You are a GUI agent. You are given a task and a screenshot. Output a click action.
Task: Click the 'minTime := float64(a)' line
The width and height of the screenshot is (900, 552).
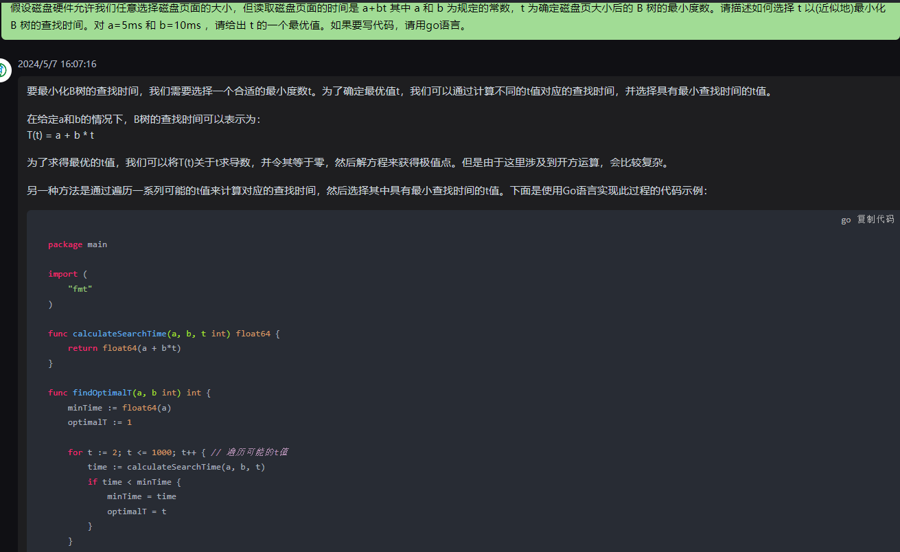tap(119, 408)
